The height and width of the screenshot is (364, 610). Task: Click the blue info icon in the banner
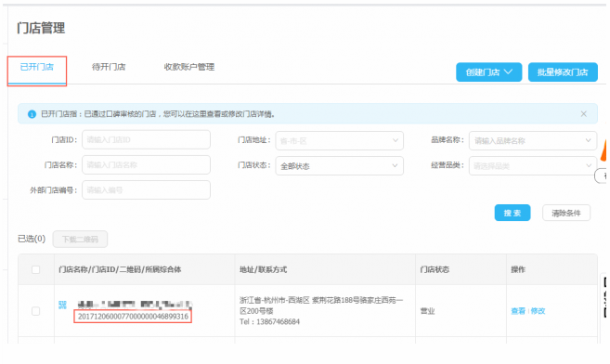[32, 114]
